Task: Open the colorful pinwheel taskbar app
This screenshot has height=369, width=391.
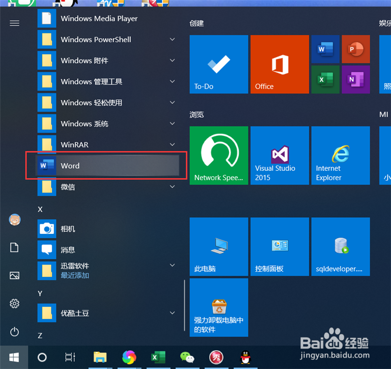Action: click(x=129, y=357)
